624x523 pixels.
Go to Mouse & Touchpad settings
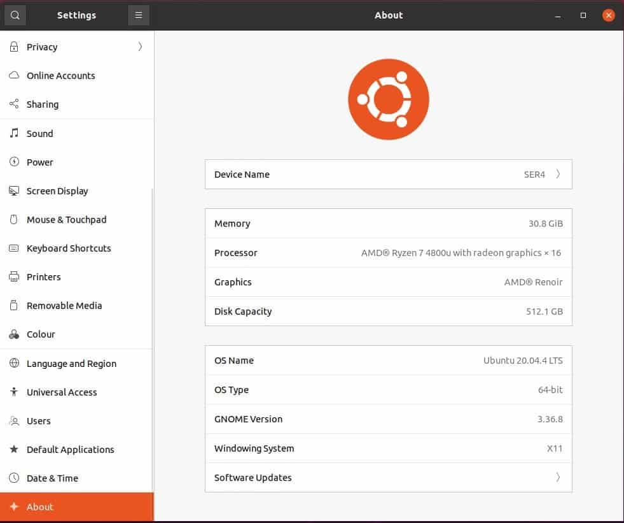click(x=66, y=220)
